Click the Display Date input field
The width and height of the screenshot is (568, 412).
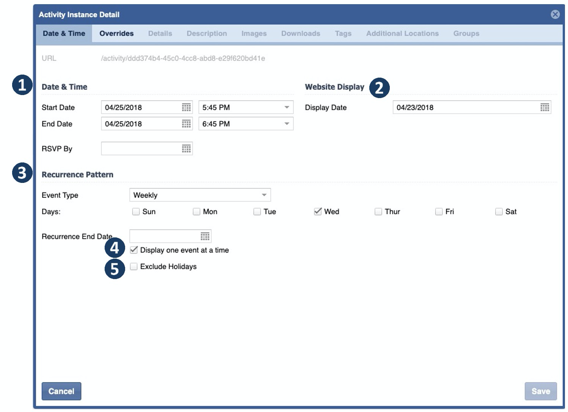pyautogui.click(x=464, y=108)
